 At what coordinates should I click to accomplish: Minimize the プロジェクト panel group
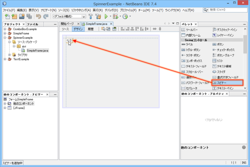click(x=55, y=24)
